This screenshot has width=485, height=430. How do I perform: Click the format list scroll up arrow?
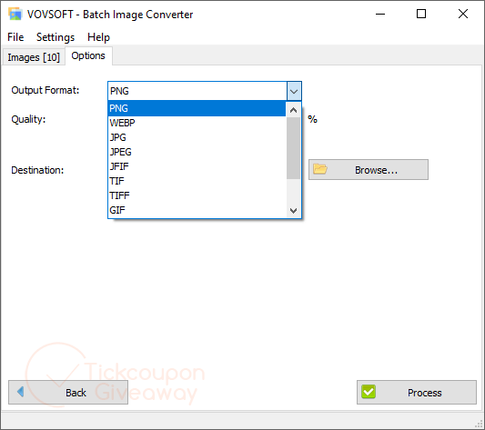pos(294,110)
